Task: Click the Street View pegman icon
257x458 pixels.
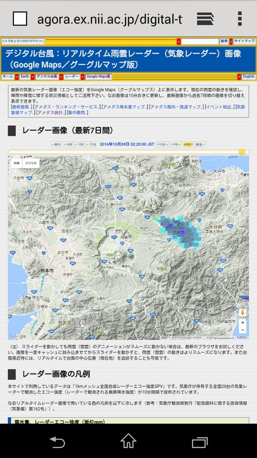Action: click(x=242, y=313)
